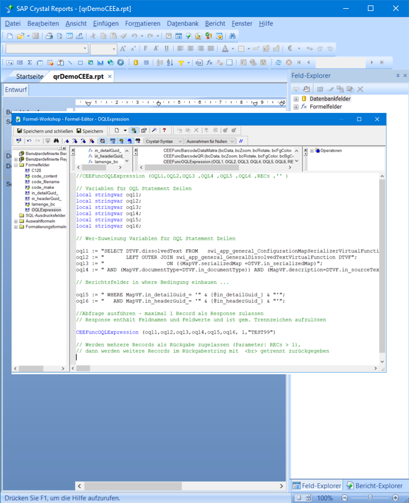Refresh report data icon
This screenshot has width=409, height=503.
coord(279,62)
